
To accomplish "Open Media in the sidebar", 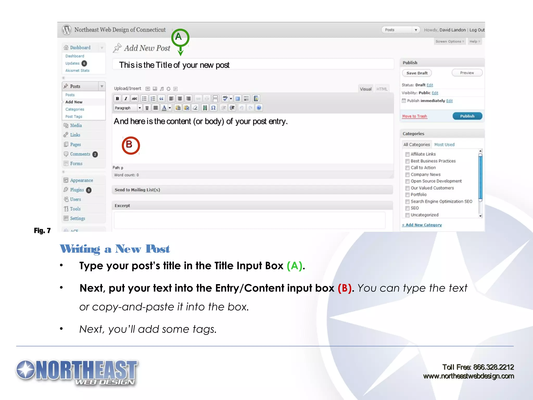I will tap(76, 126).
